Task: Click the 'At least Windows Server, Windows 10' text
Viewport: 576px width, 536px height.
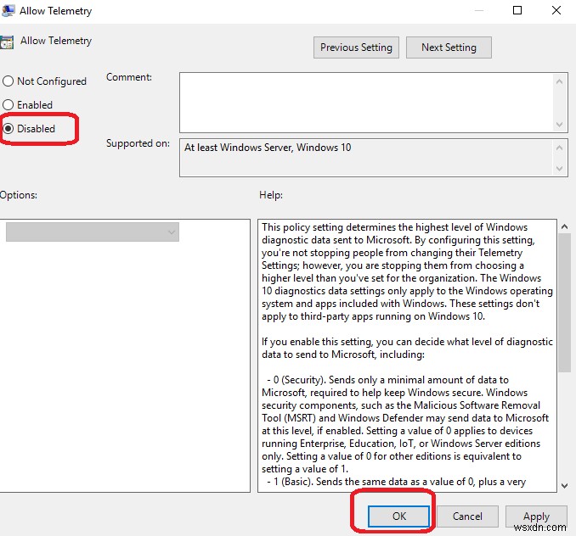Action: 268,148
